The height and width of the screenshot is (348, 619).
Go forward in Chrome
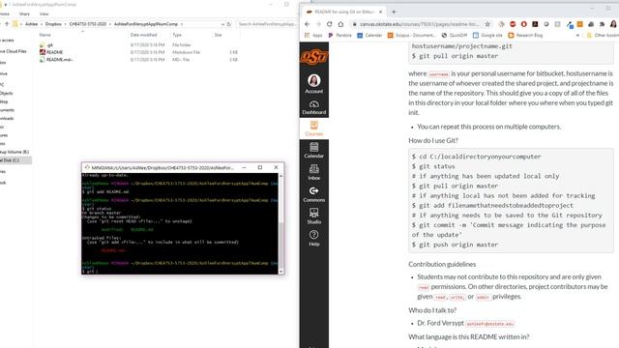pyautogui.click(x=318, y=24)
